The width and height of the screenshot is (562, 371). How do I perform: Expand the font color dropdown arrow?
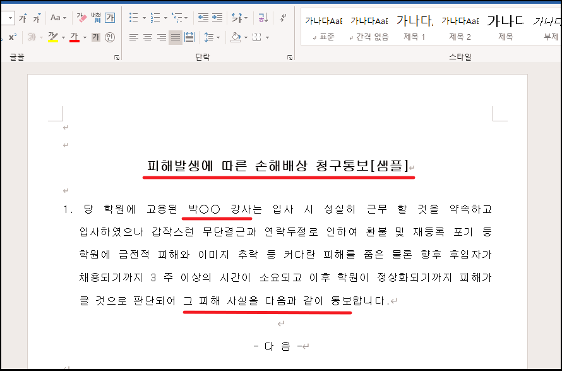coord(85,37)
